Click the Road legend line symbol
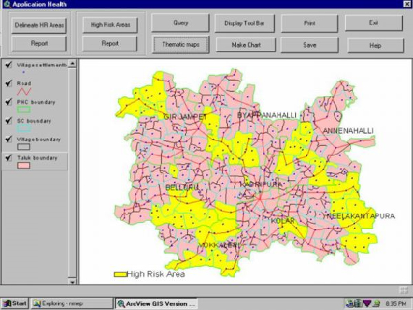The image size is (413, 310). pos(24,91)
